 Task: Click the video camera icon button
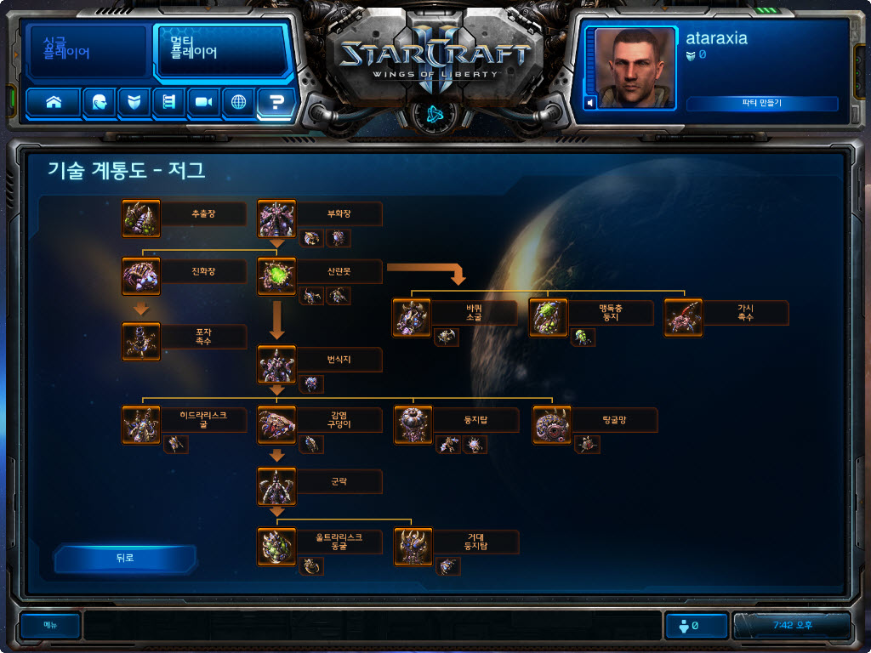(x=203, y=102)
